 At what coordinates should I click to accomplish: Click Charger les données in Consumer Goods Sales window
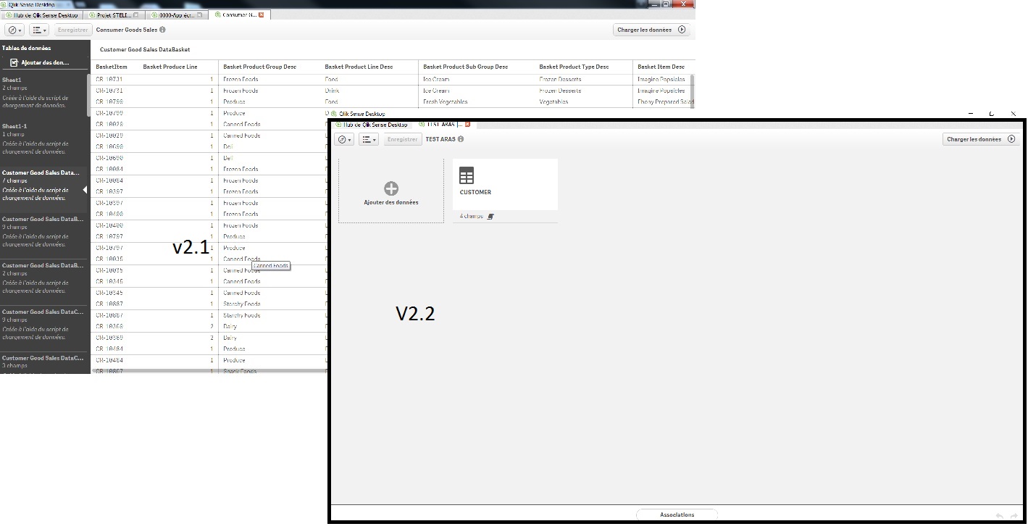click(651, 30)
